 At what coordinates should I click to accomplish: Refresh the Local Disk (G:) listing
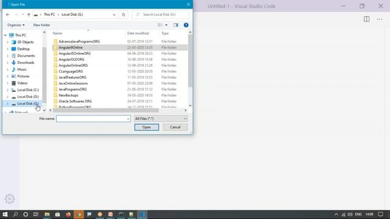click(x=123, y=15)
